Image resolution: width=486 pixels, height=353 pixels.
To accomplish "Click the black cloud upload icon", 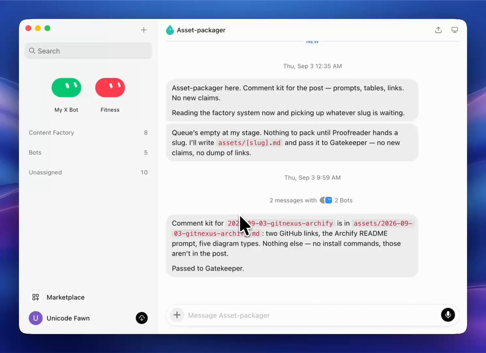I will click(142, 318).
